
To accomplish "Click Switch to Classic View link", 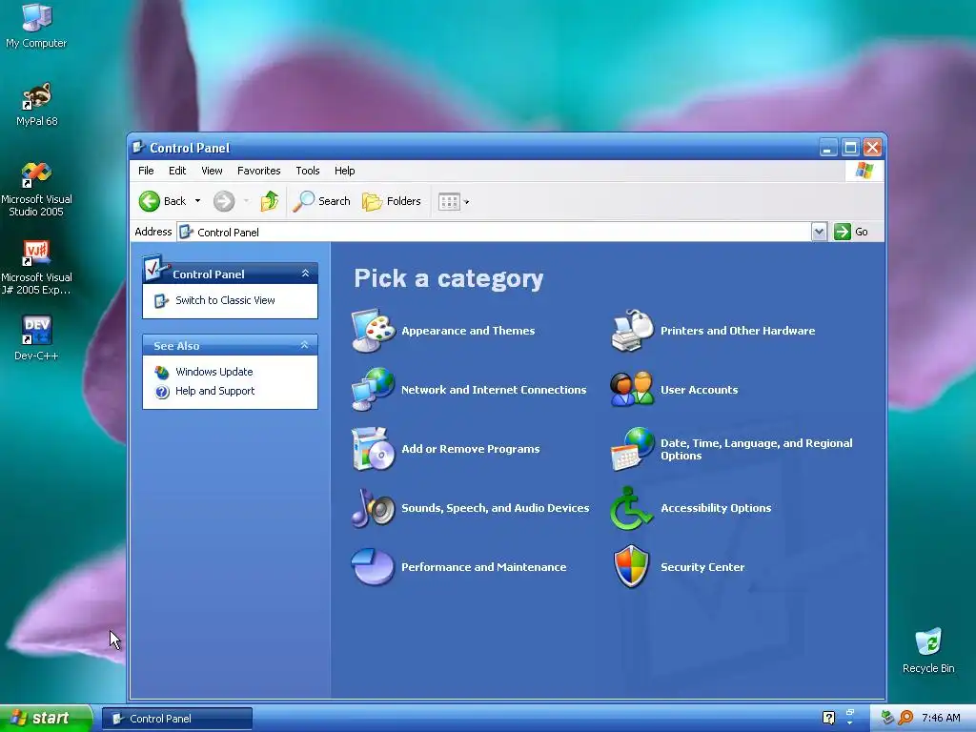I will [x=225, y=300].
